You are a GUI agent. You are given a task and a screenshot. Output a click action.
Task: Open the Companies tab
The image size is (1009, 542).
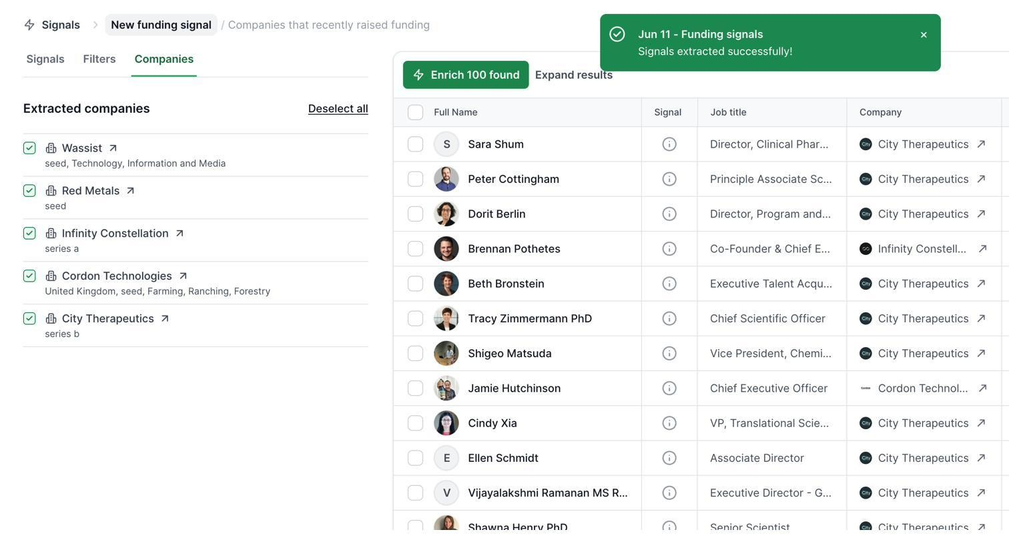click(164, 59)
